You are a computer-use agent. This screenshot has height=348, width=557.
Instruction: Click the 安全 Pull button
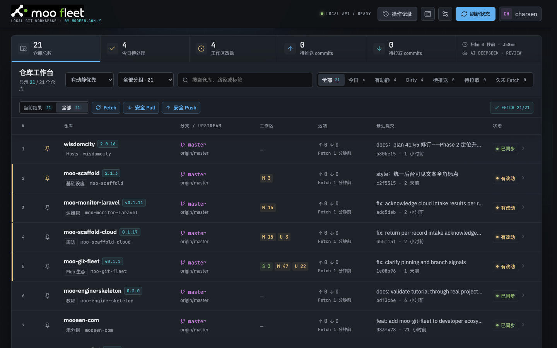click(x=141, y=108)
